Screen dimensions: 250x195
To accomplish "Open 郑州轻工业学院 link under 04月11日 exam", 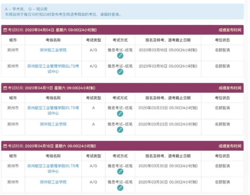I will click(x=53, y=124).
